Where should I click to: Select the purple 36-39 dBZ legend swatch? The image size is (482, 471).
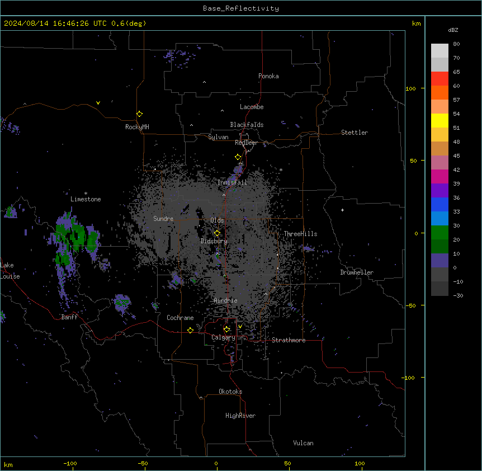(x=440, y=190)
